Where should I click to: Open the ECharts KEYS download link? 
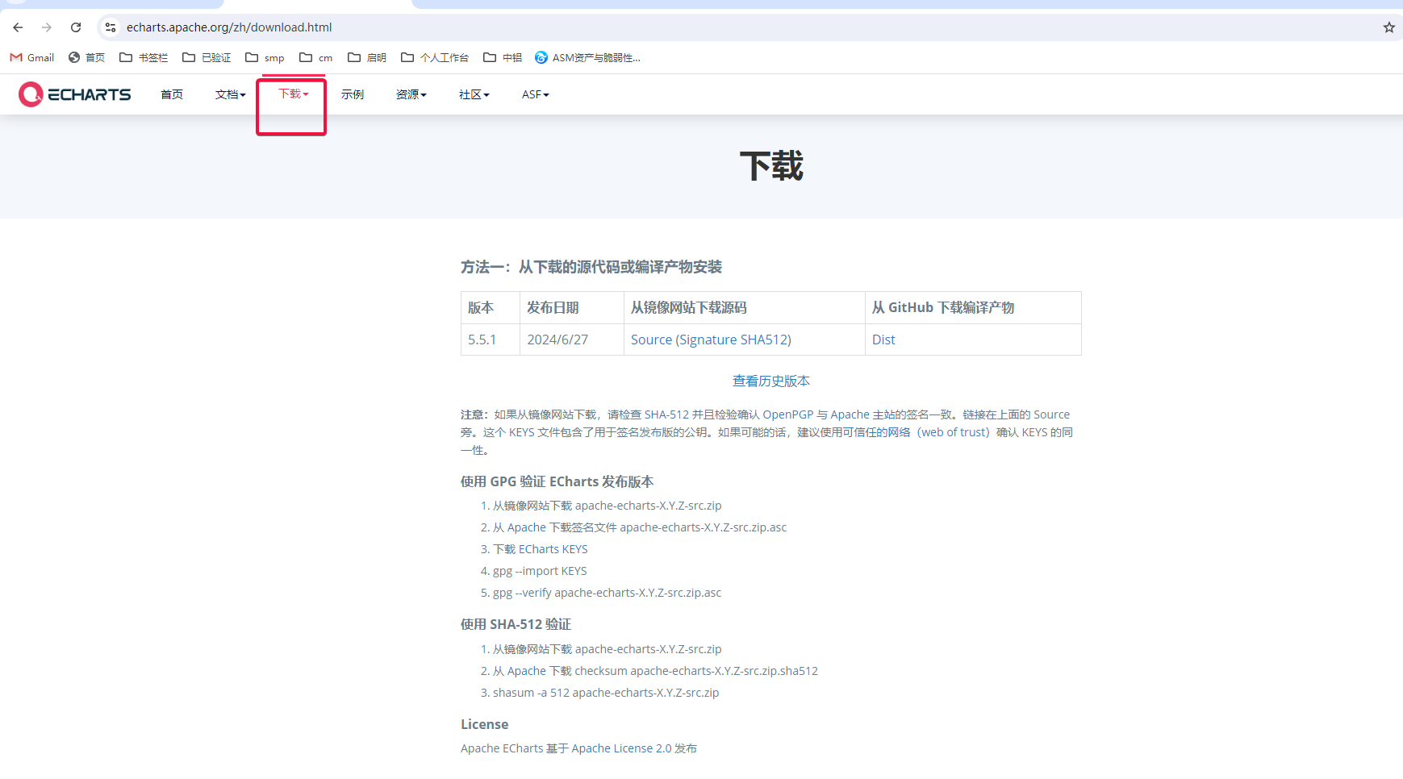coord(553,549)
